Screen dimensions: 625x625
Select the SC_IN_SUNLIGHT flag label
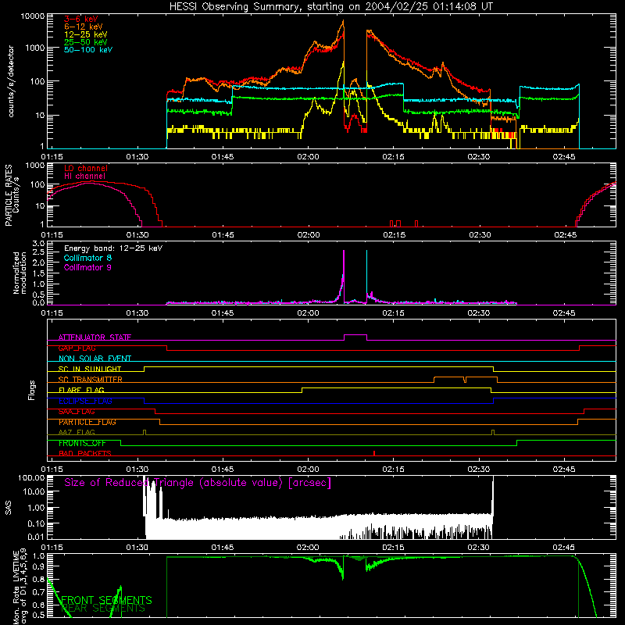(x=90, y=369)
